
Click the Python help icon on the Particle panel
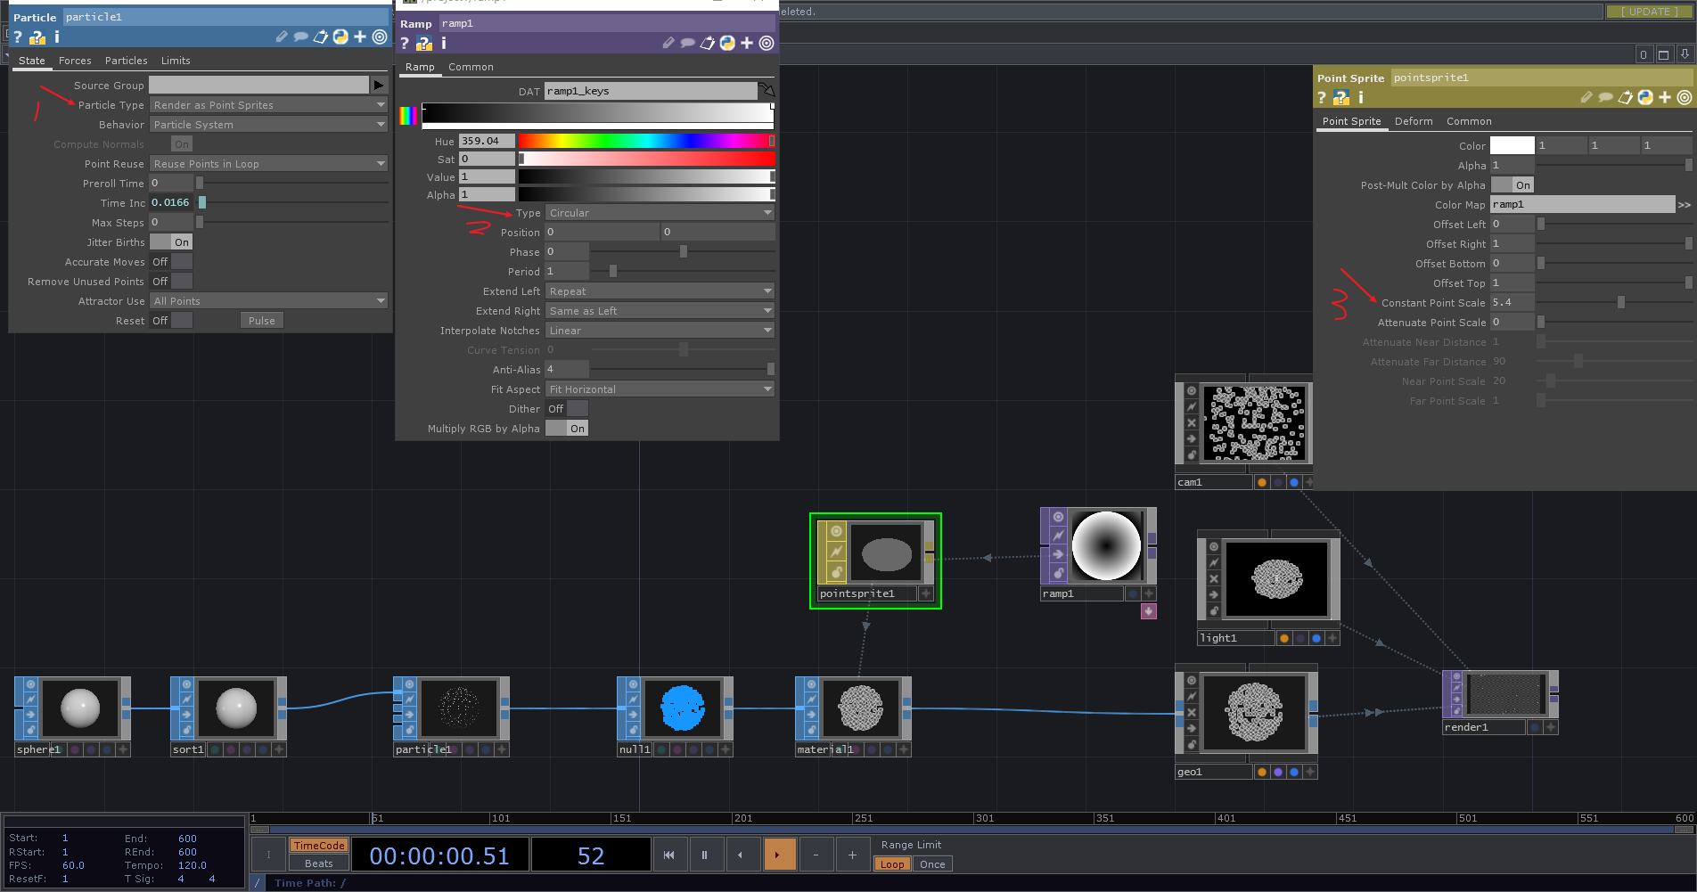[37, 37]
